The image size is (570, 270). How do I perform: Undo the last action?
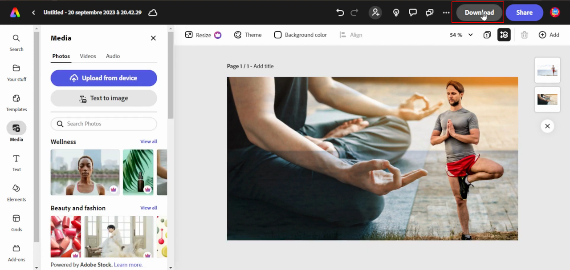pos(340,12)
